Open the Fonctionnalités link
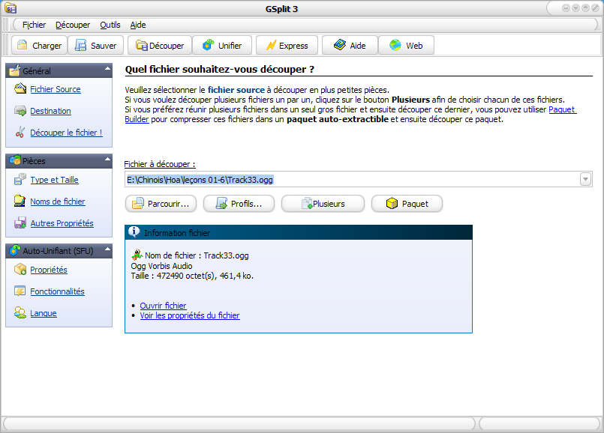 click(x=57, y=291)
